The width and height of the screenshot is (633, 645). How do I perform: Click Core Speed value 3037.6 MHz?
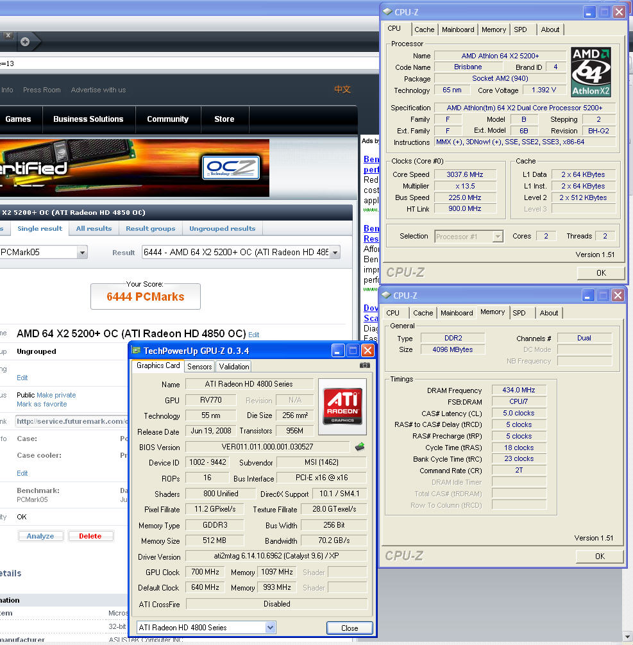(x=465, y=174)
